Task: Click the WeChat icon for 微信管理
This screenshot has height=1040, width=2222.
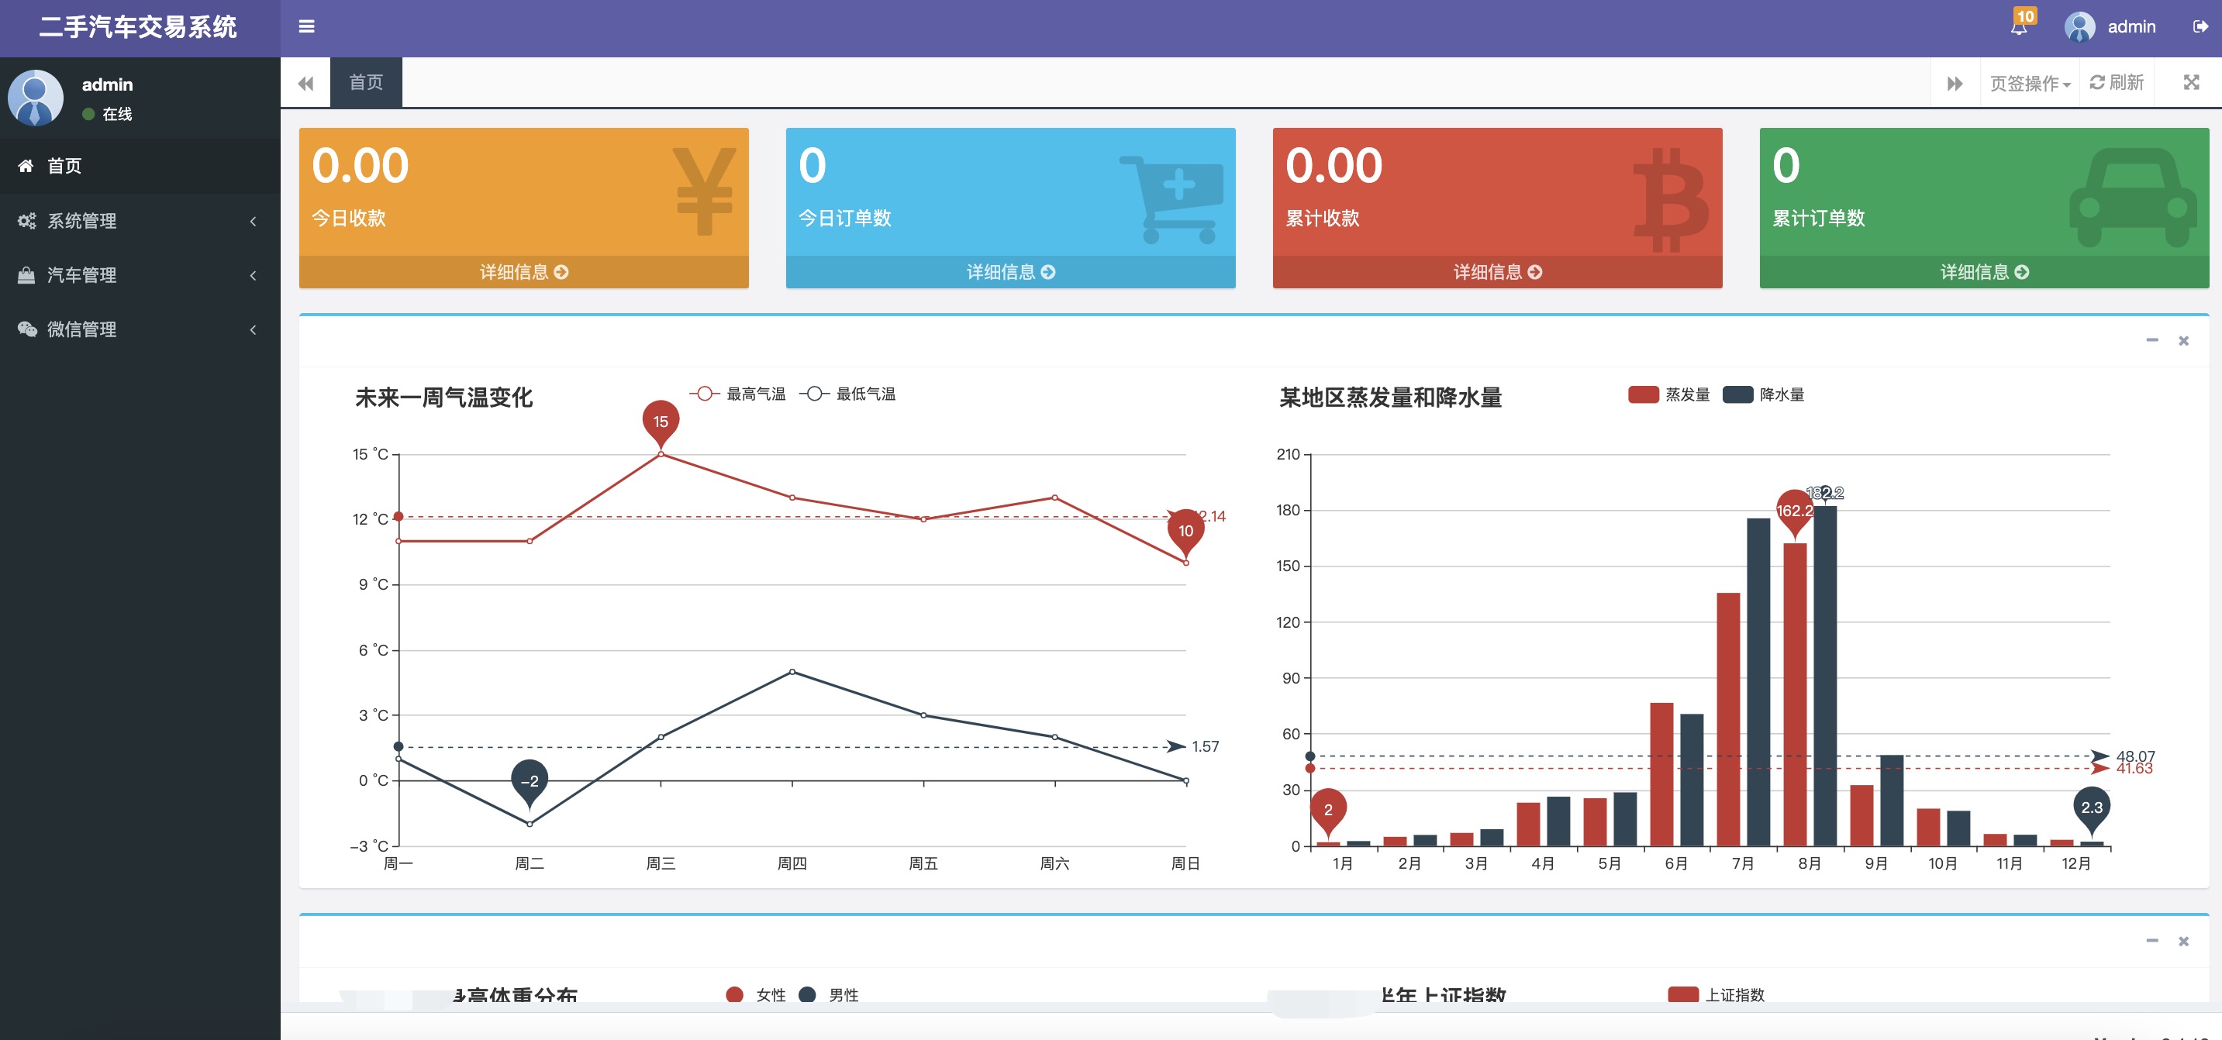Action: [x=28, y=329]
